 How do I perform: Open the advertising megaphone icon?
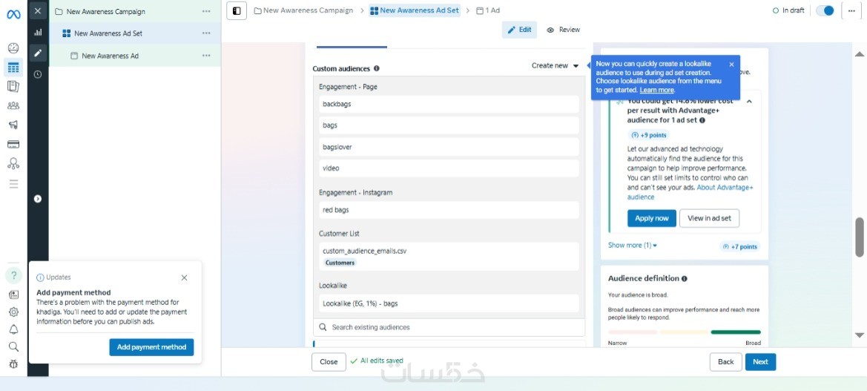click(14, 125)
